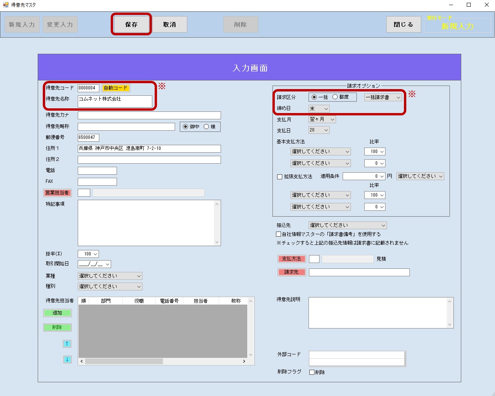495x396 pixels.
Task: Click the 得意先略称 input field
Action: (126, 127)
